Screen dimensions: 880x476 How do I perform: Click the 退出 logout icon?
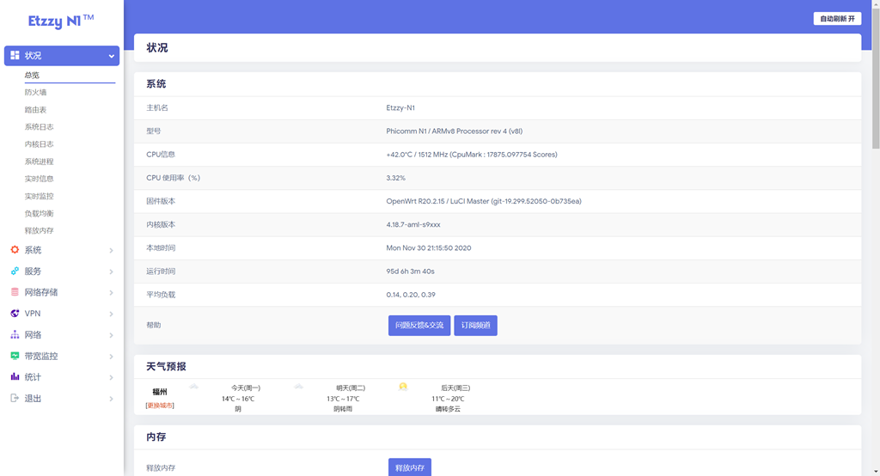[15, 398]
